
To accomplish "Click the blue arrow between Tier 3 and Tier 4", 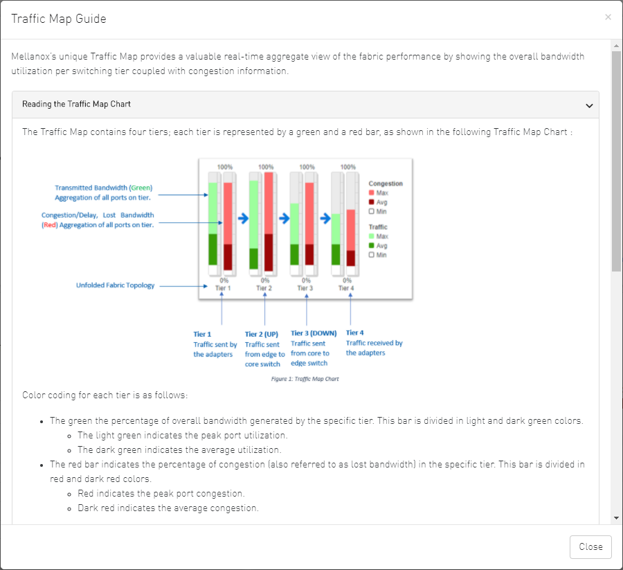I will click(x=325, y=218).
